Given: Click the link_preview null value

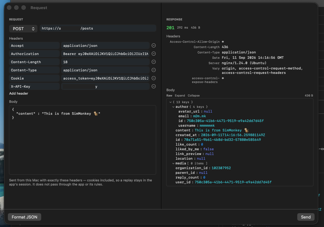Looking at the screenshot, I should coord(209,154).
